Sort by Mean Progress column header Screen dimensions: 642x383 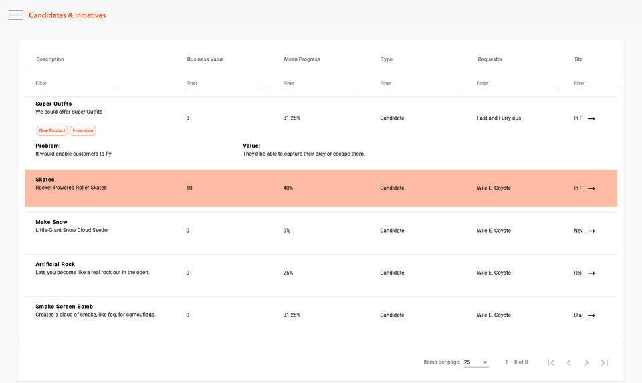(x=302, y=59)
